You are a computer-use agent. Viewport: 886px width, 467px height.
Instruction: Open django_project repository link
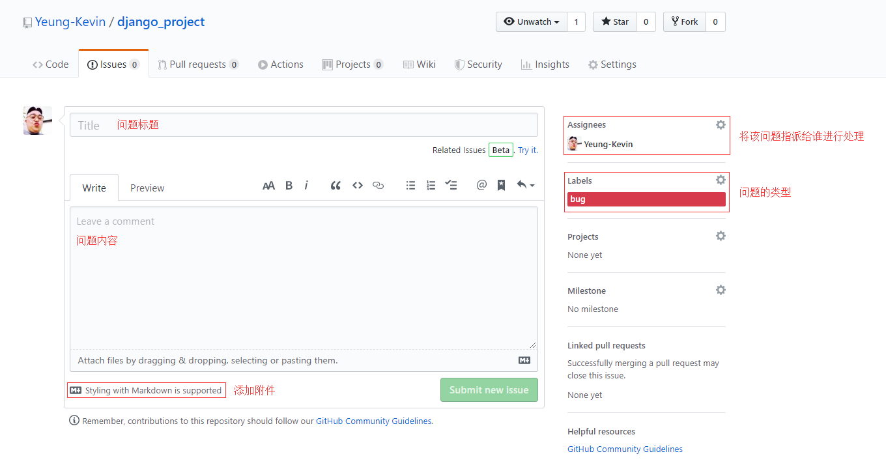pos(161,21)
